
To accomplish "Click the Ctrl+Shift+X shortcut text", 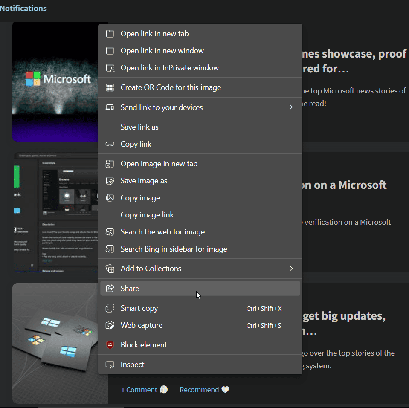I will point(264,308).
